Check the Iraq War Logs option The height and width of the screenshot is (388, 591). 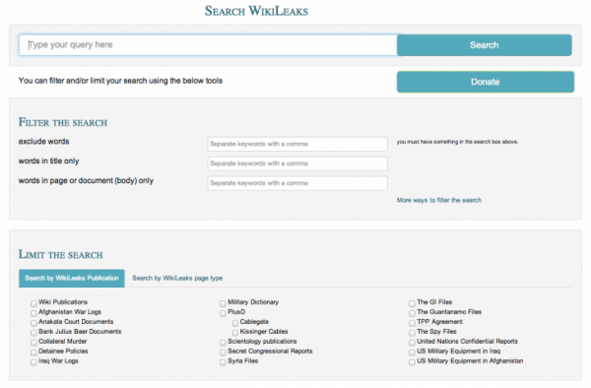(33, 362)
